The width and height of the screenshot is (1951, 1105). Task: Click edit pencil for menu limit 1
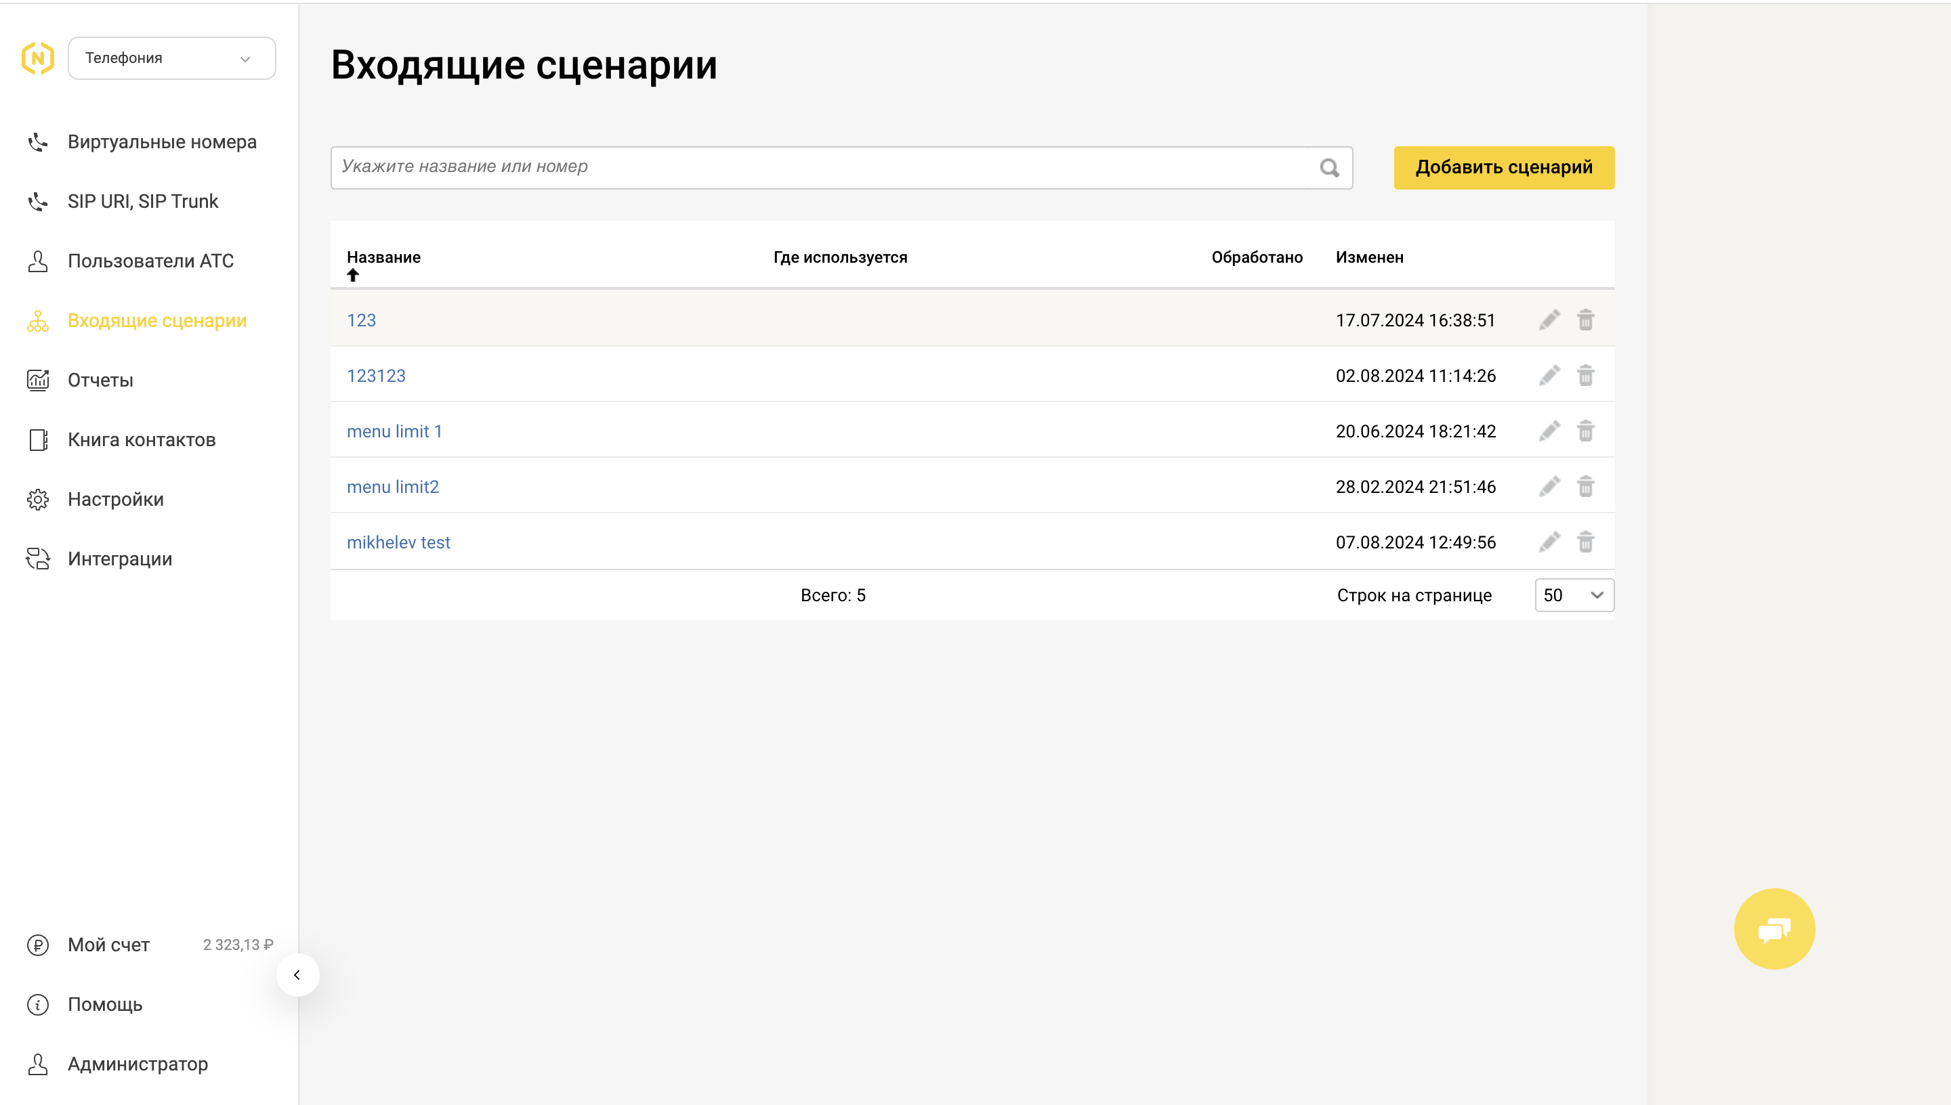tap(1549, 431)
